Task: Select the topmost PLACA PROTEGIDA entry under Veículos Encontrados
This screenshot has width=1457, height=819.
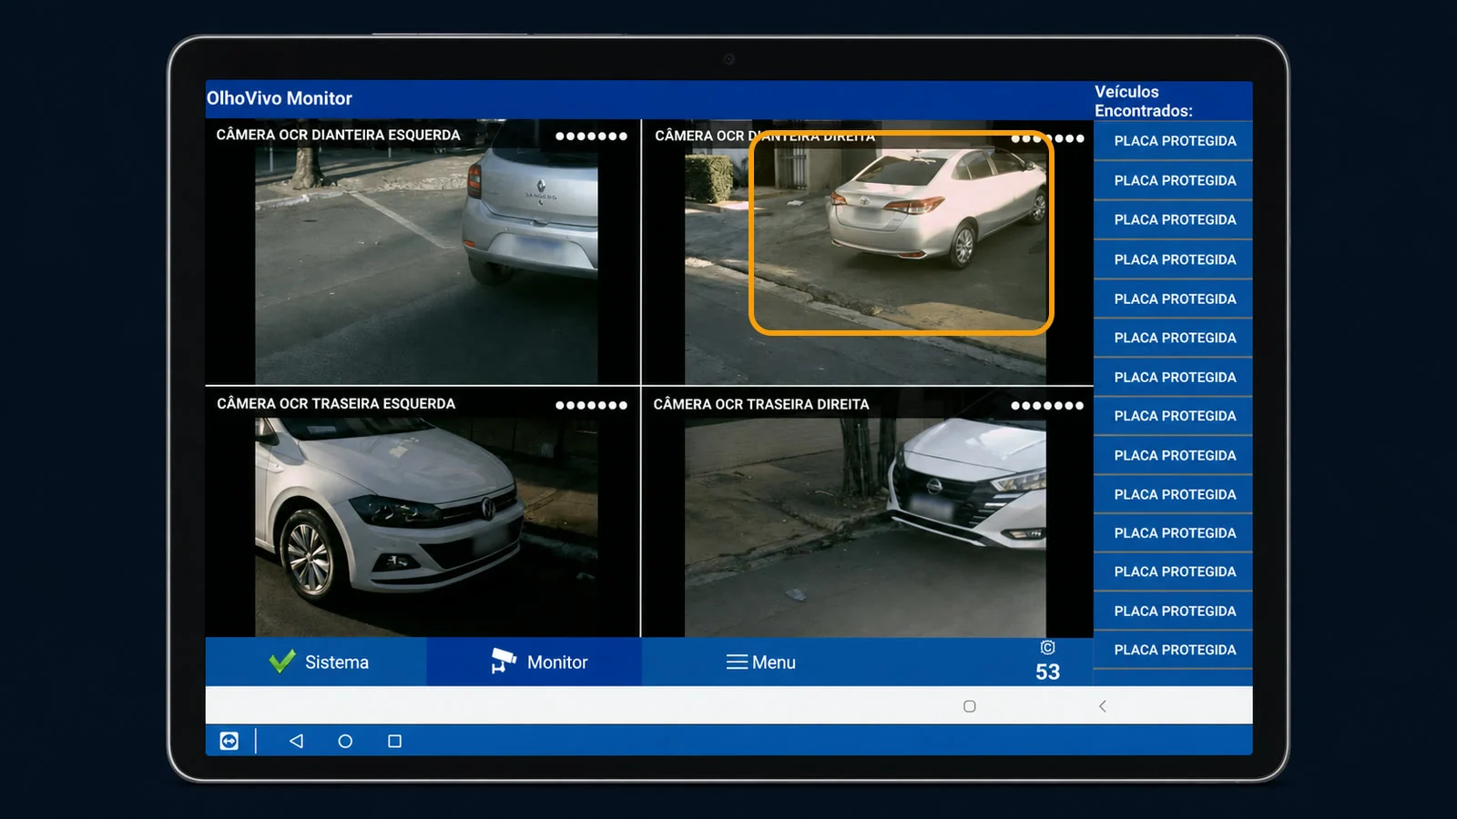Action: 1174,141
